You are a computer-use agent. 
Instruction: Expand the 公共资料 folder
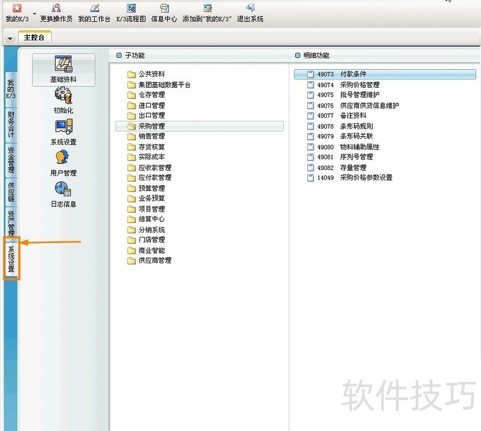pos(151,75)
